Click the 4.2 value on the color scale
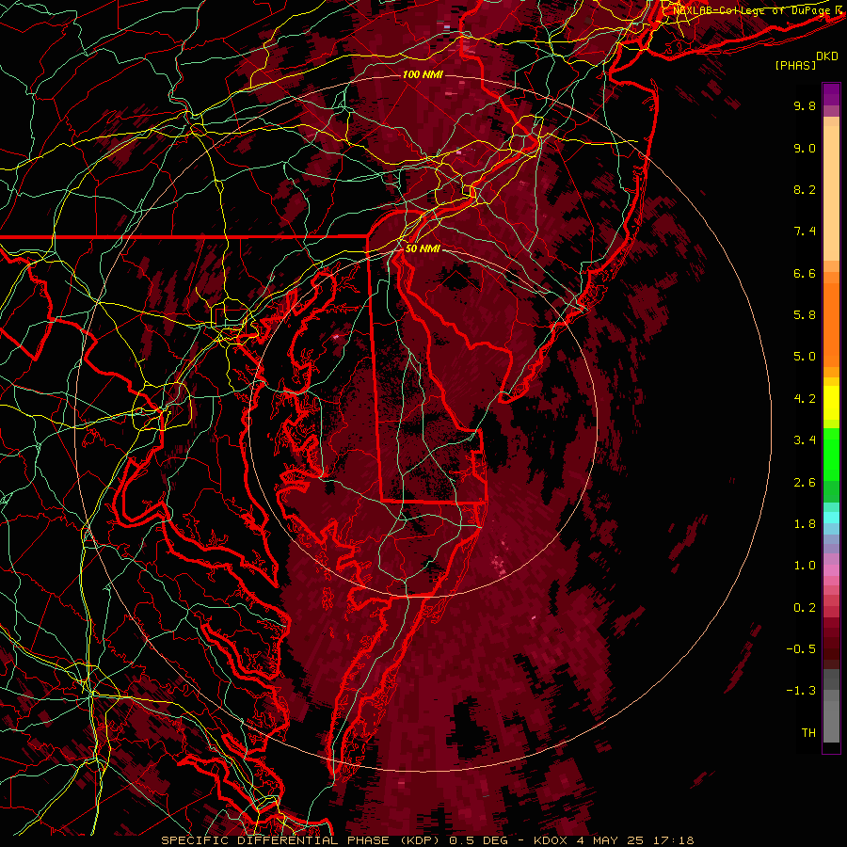Viewport: 847px width, 847px height. tap(805, 399)
